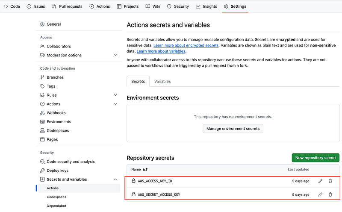
Task: Click the Code security and analysis icon
Action: (42, 162)
